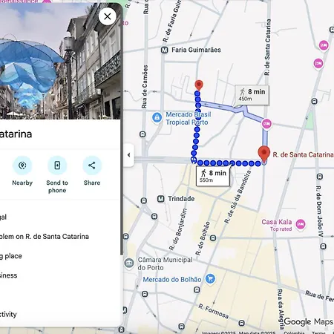Click the Terms link at bottom
The width and height of the screenshot is (334, 334).
[x=318, y=333]
